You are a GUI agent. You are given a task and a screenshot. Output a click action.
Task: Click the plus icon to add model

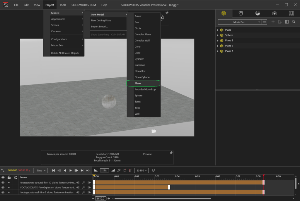(273, 22)
